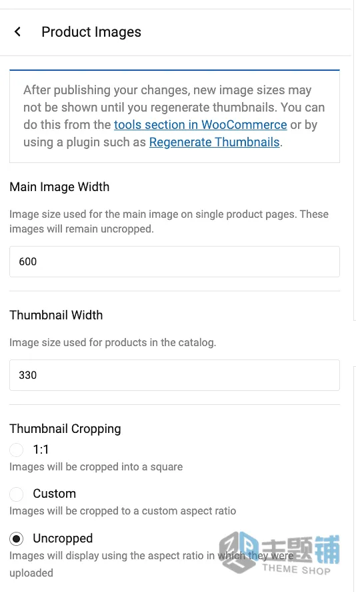Select the Custom cropping radio button
Image resolution: width=356 pixels, height=592 pixels.
[x=16, y=494]
